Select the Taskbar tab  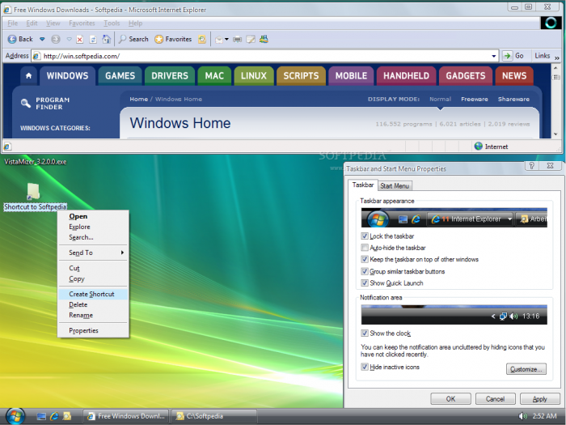coord(363,185)
